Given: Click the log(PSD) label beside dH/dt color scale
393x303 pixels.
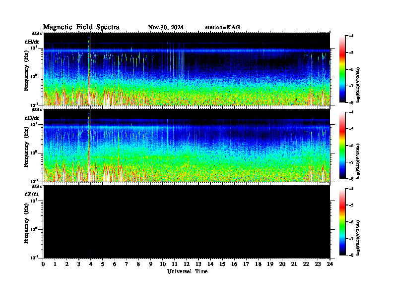Looking at the screenshot, I should (x=358, y=85).
